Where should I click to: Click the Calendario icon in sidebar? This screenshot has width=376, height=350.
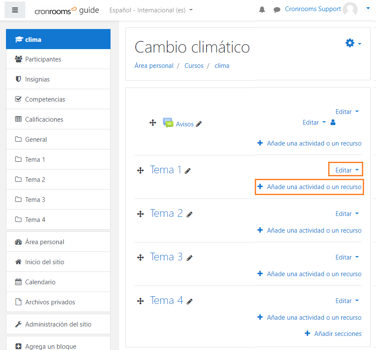[18, 282]
